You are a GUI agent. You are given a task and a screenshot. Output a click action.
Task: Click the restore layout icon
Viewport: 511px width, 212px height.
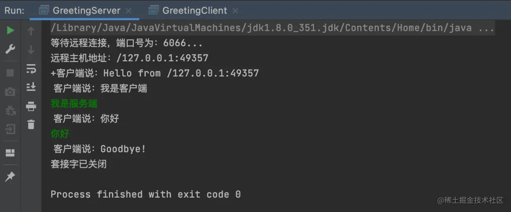point(10,153)
